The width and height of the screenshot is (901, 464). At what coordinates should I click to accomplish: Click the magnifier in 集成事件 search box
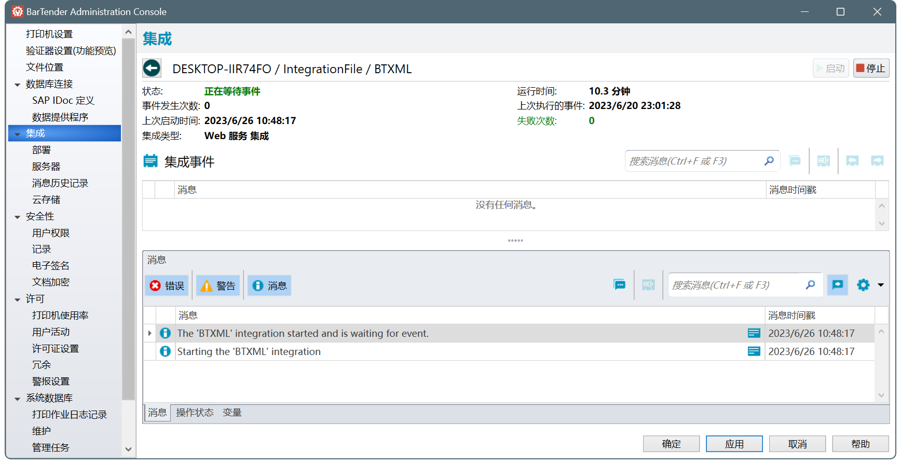tap(769, 161)
